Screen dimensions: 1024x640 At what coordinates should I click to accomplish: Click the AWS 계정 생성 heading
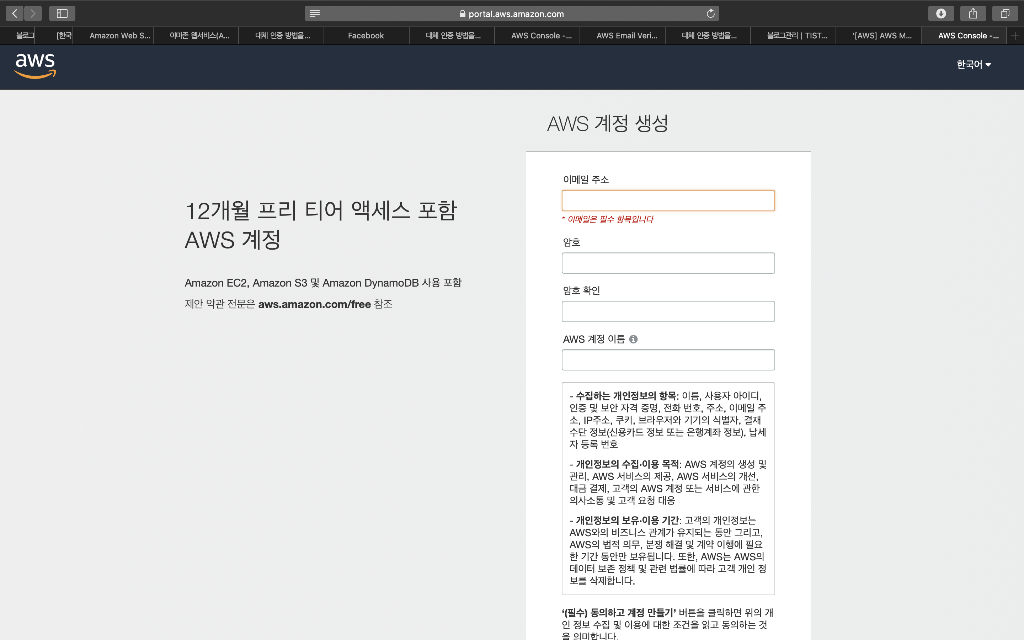tap(607, 124)
